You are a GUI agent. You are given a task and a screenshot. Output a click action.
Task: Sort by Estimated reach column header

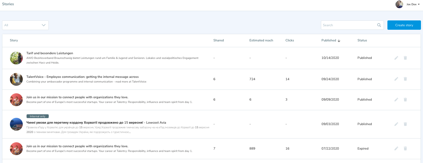point(261,41)
